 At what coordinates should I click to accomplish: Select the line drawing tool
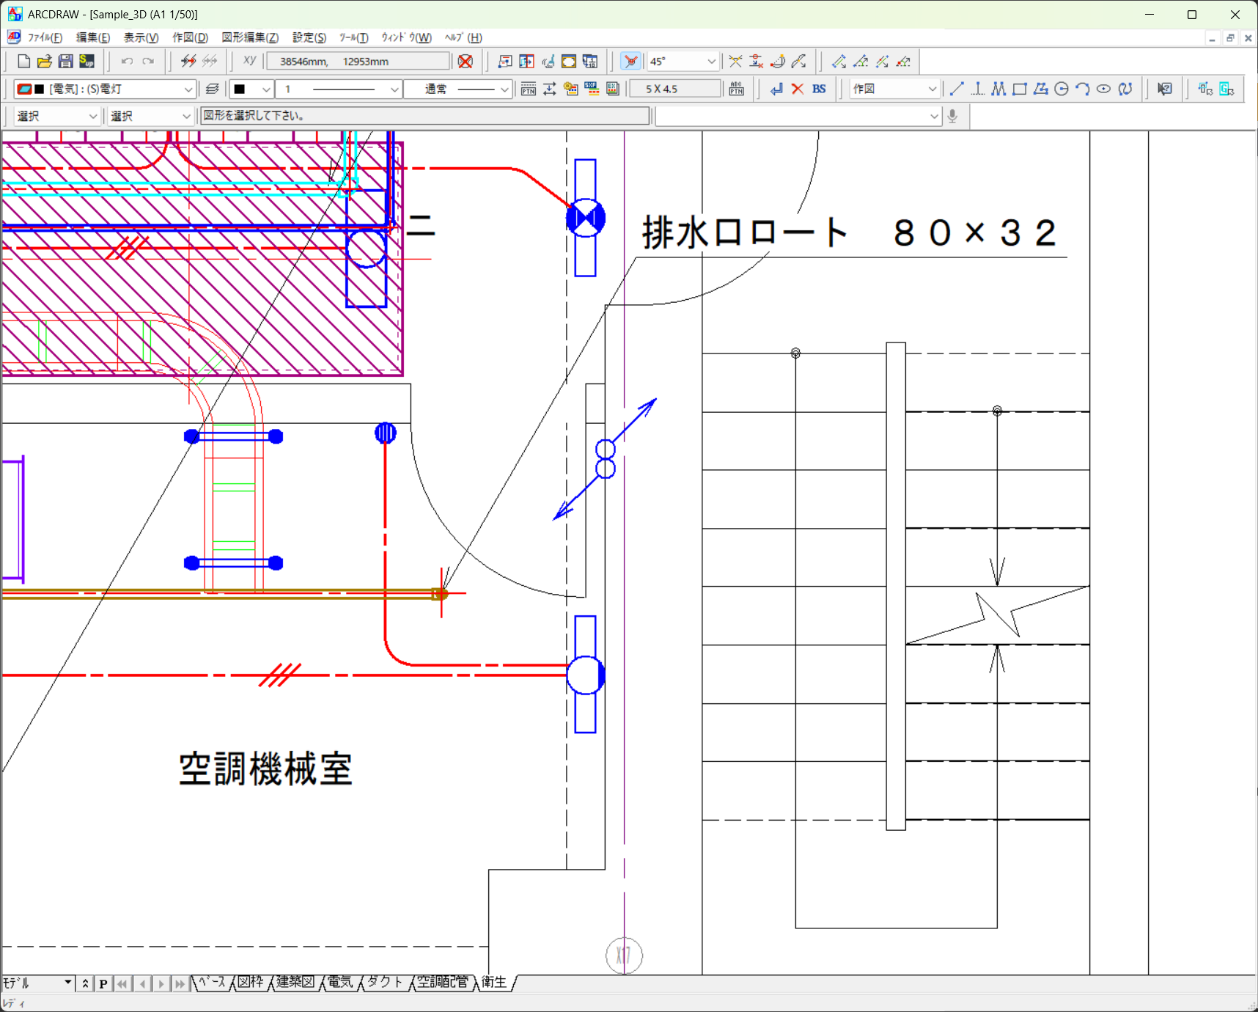(x=957, y=89)
